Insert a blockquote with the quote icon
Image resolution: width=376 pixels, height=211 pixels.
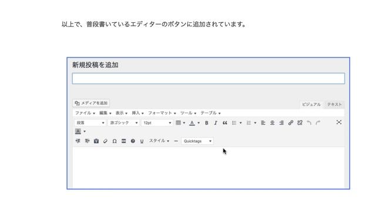(224, 123)
